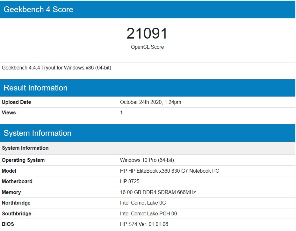Click the "Motherboard" row label
Screen dimensions: 296x231
[17, 182]
